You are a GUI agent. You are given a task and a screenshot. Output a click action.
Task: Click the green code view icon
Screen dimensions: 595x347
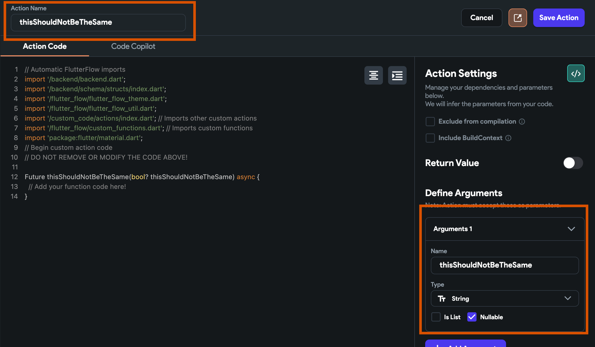pos(576,73)
